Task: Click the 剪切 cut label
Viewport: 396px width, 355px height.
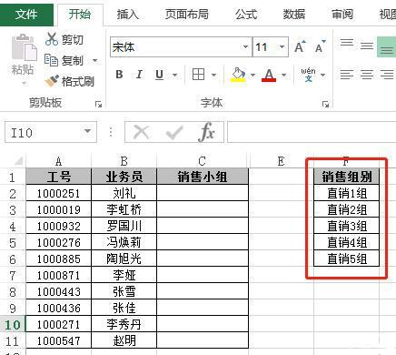Action: click(x=73, y=40)
